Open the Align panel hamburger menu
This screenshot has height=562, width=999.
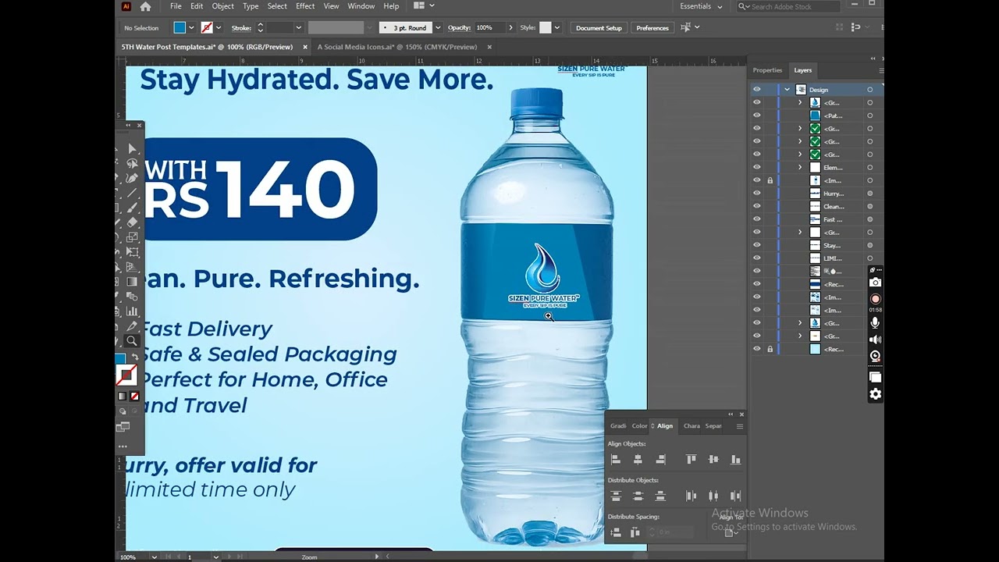click(740, 426)
